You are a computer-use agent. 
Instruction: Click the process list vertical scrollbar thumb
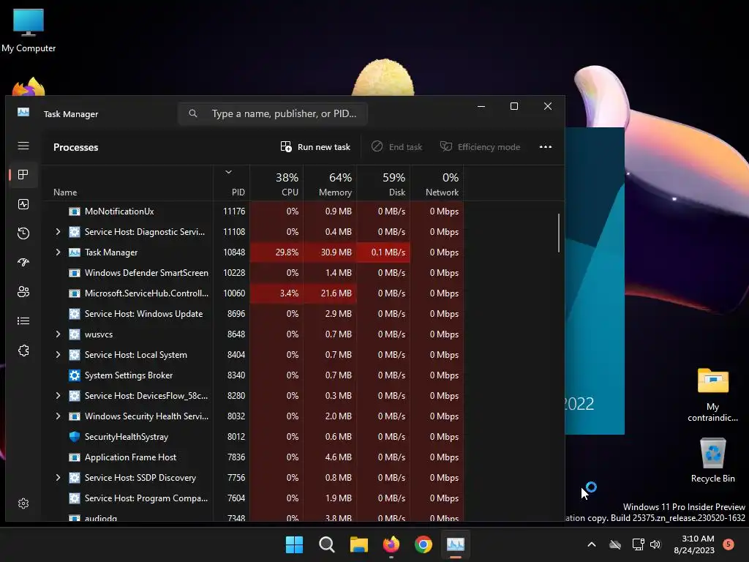[x=558, y=233]
